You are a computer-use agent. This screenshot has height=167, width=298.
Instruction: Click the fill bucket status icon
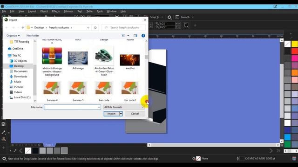tap(194, 159)
